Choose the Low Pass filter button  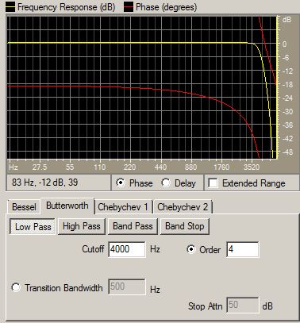click(x=33, y=226)
